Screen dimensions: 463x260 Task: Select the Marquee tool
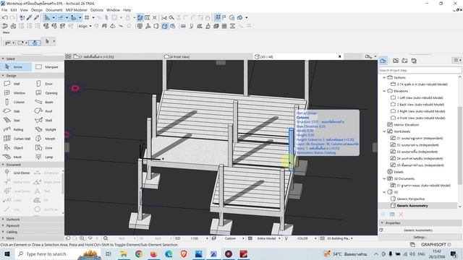(47, 67)
